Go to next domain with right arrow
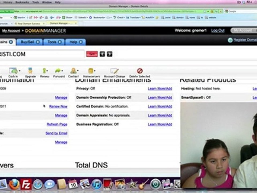The image size is (257, 193). point(110,54)
